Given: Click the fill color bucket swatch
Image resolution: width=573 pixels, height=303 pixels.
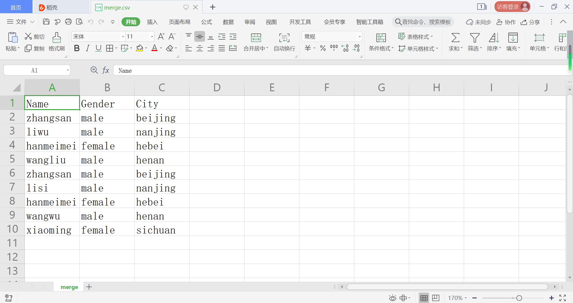Looking at the screenshot, I should pyautogui.click(x=139, y=48).
